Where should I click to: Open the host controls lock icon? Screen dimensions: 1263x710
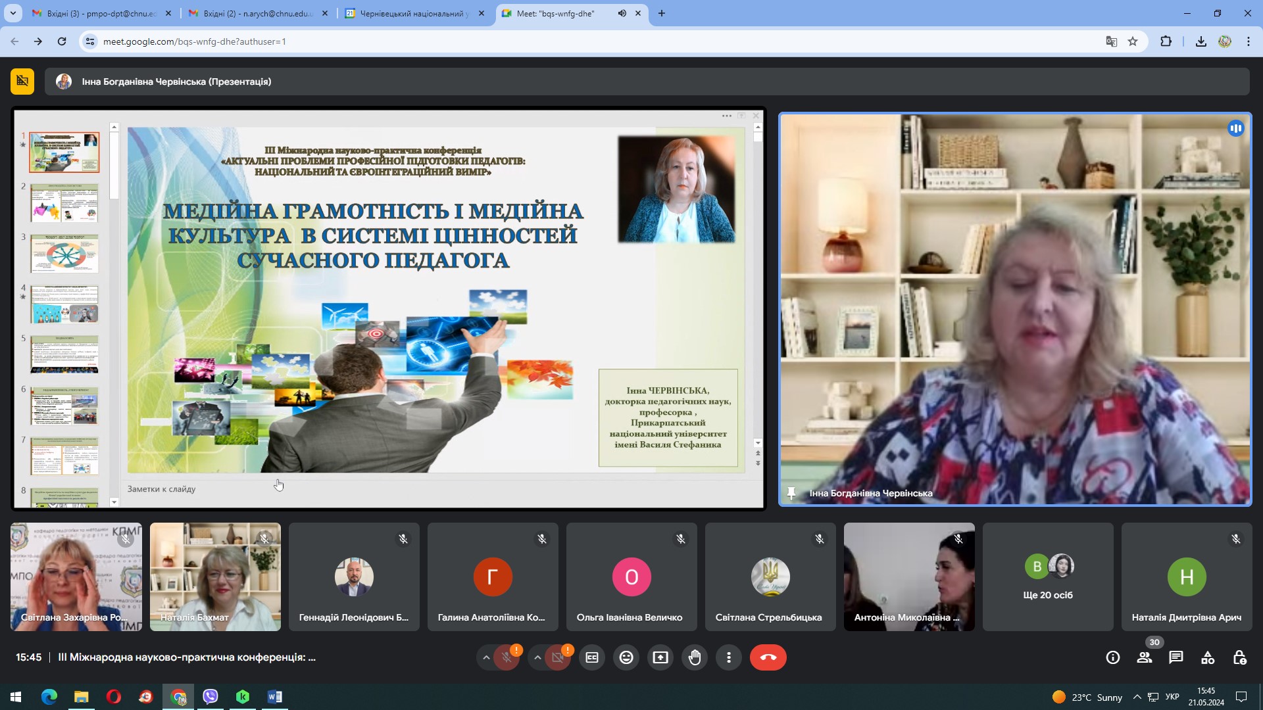pyautogui.click(x=1239, y=657)
